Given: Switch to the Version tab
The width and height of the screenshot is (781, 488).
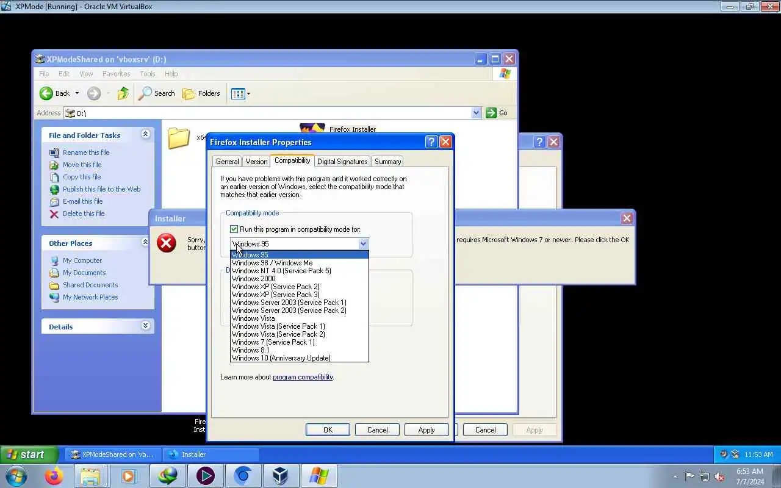Looking at the screenshot, I should [256, 162].
